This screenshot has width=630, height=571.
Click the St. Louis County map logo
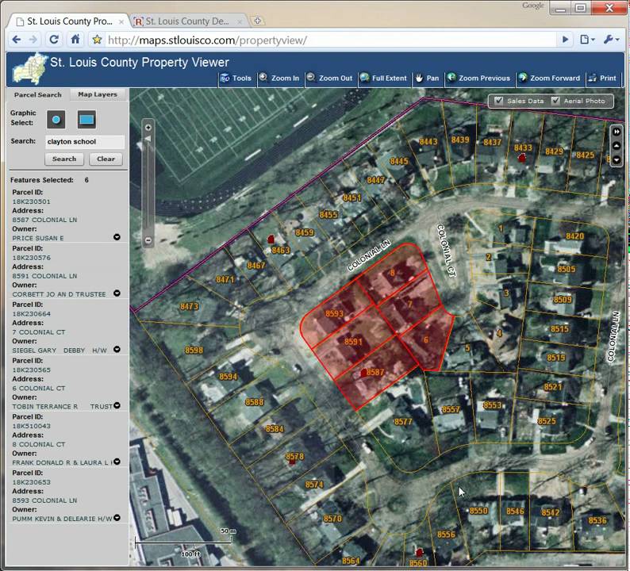(x=29, y=69)
